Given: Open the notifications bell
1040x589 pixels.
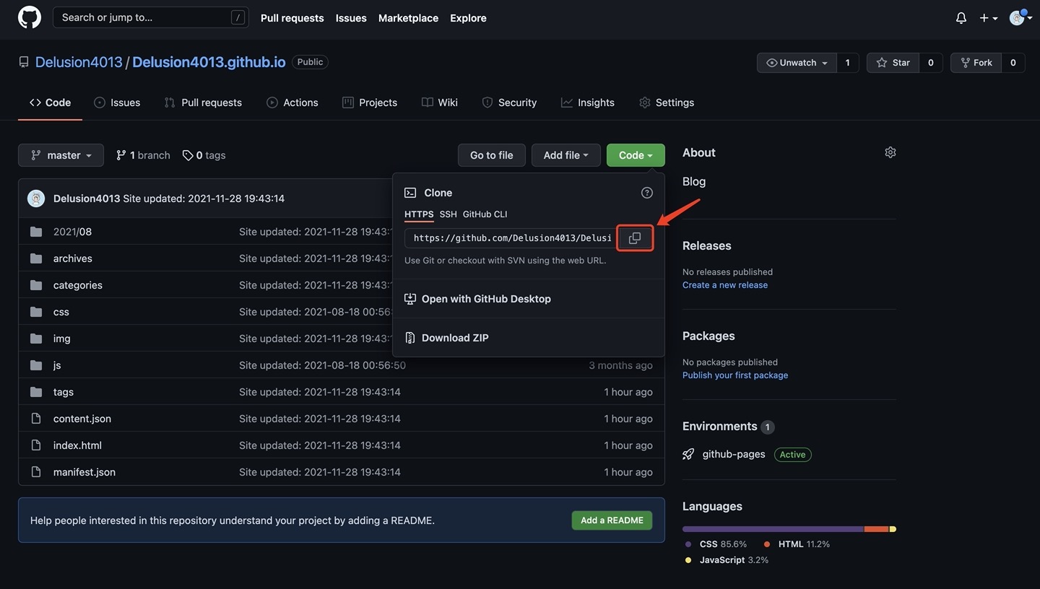Looking at the screenshot, I should pyautogui.click(x=961, y=18).
